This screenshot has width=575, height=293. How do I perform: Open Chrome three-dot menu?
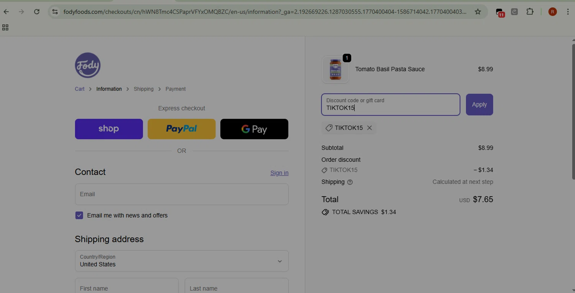(x=568, y=12)
